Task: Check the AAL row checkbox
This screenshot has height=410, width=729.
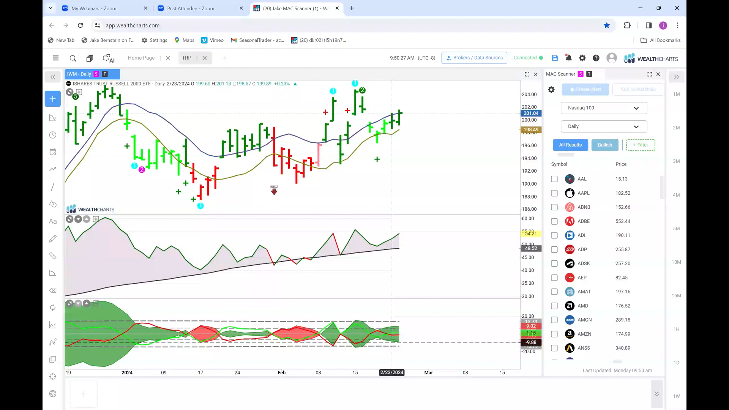Action: tap(554, 179)
